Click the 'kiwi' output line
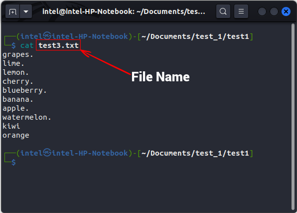 pyautogui.click(x=11, y=126)
